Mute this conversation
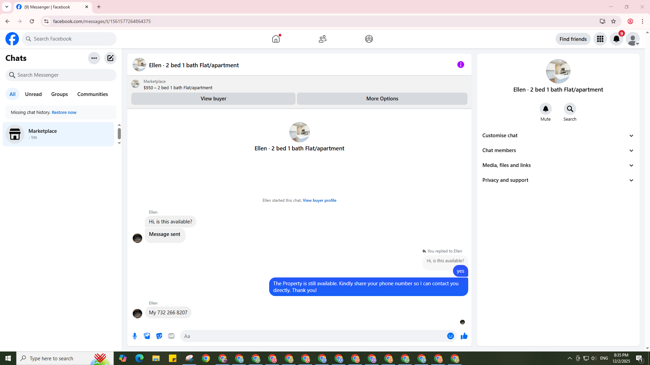Viewport: 650px width, 365px height. point(545,109)
